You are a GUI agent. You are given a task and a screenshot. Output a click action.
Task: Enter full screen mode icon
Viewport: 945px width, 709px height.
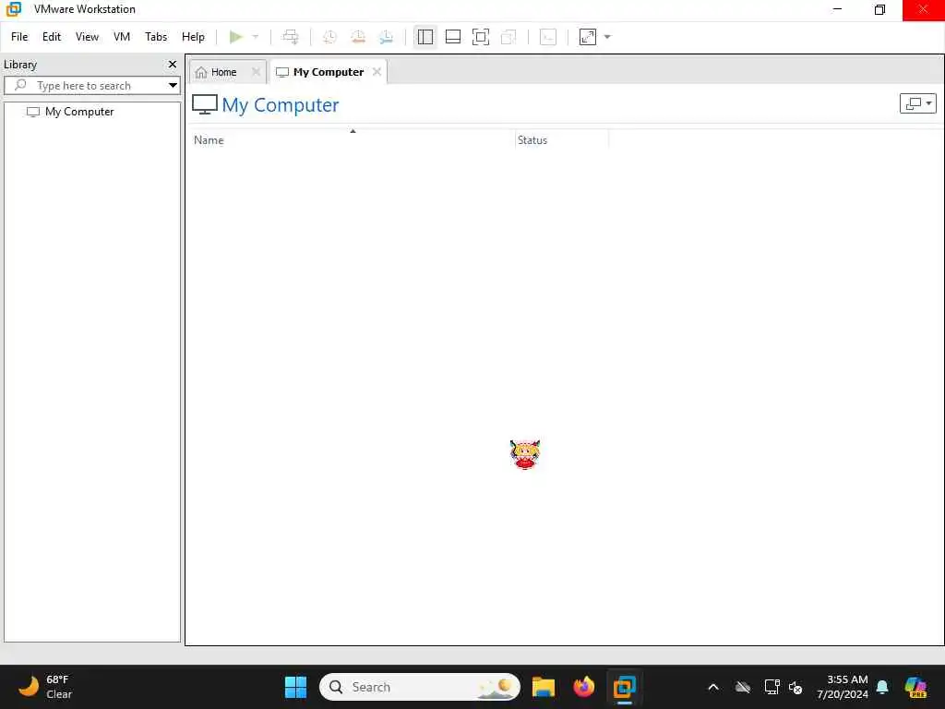pos(480,37)
